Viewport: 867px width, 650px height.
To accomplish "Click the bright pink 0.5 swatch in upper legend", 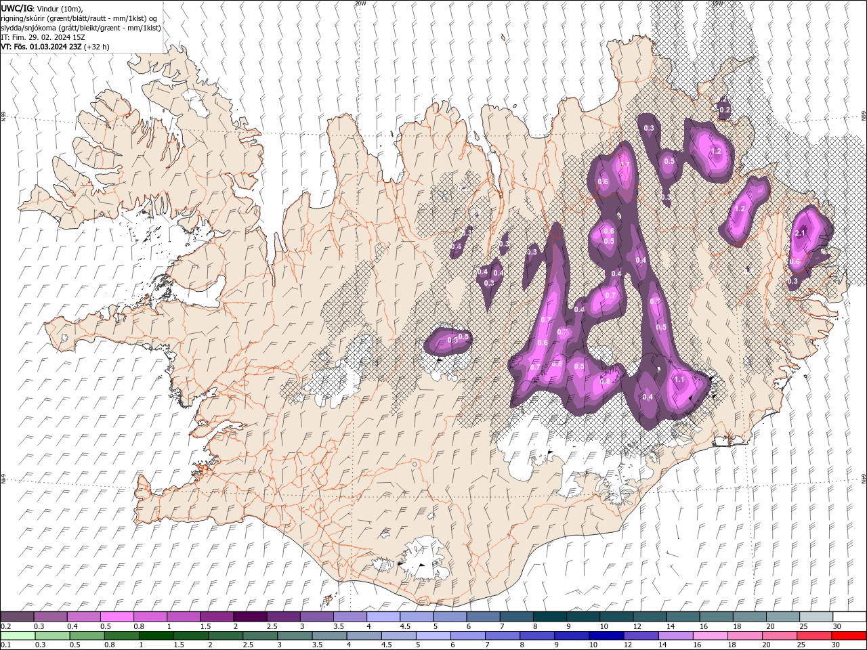I will click(117, 617).
